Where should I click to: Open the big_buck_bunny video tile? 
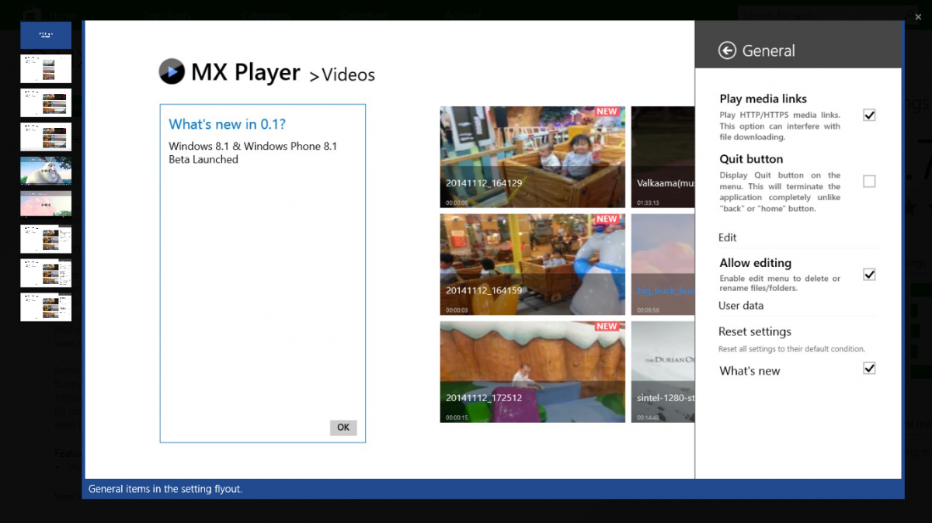[662, 265]
